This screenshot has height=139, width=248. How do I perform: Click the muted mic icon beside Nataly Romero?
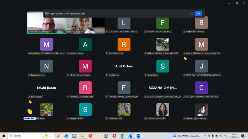click(x=29, y=75)
